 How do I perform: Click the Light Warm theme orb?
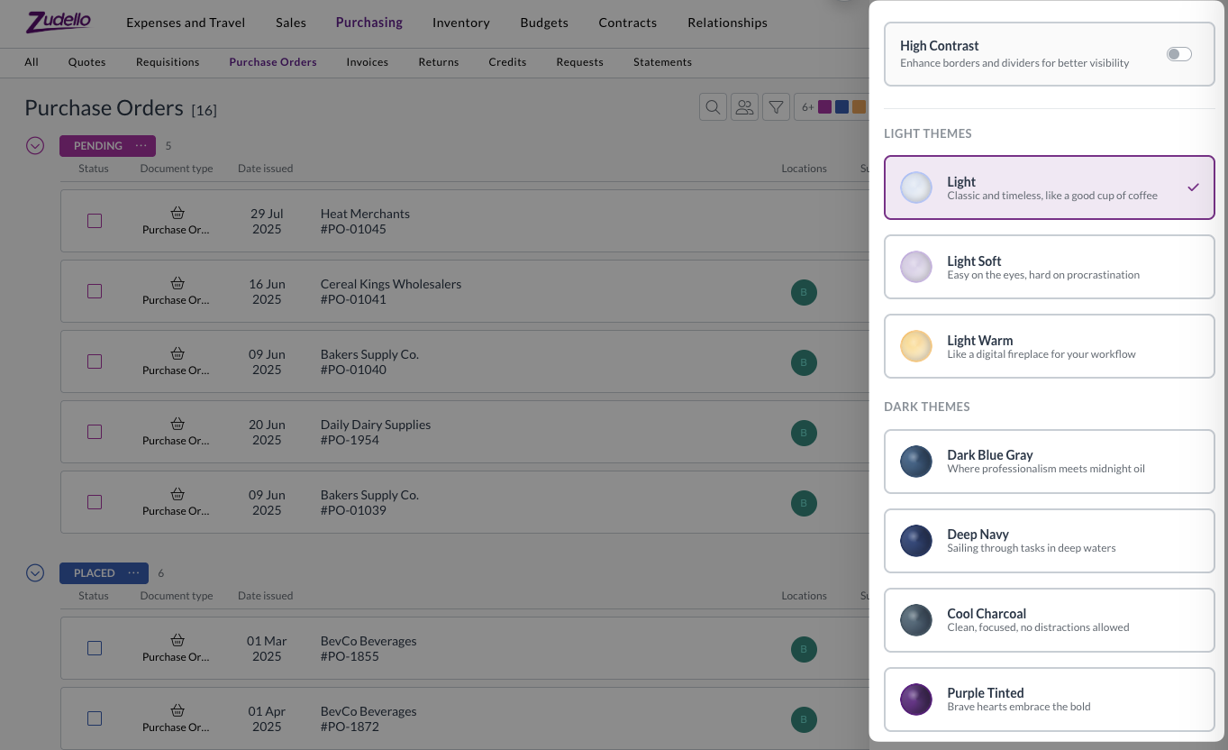pos(916,346)
